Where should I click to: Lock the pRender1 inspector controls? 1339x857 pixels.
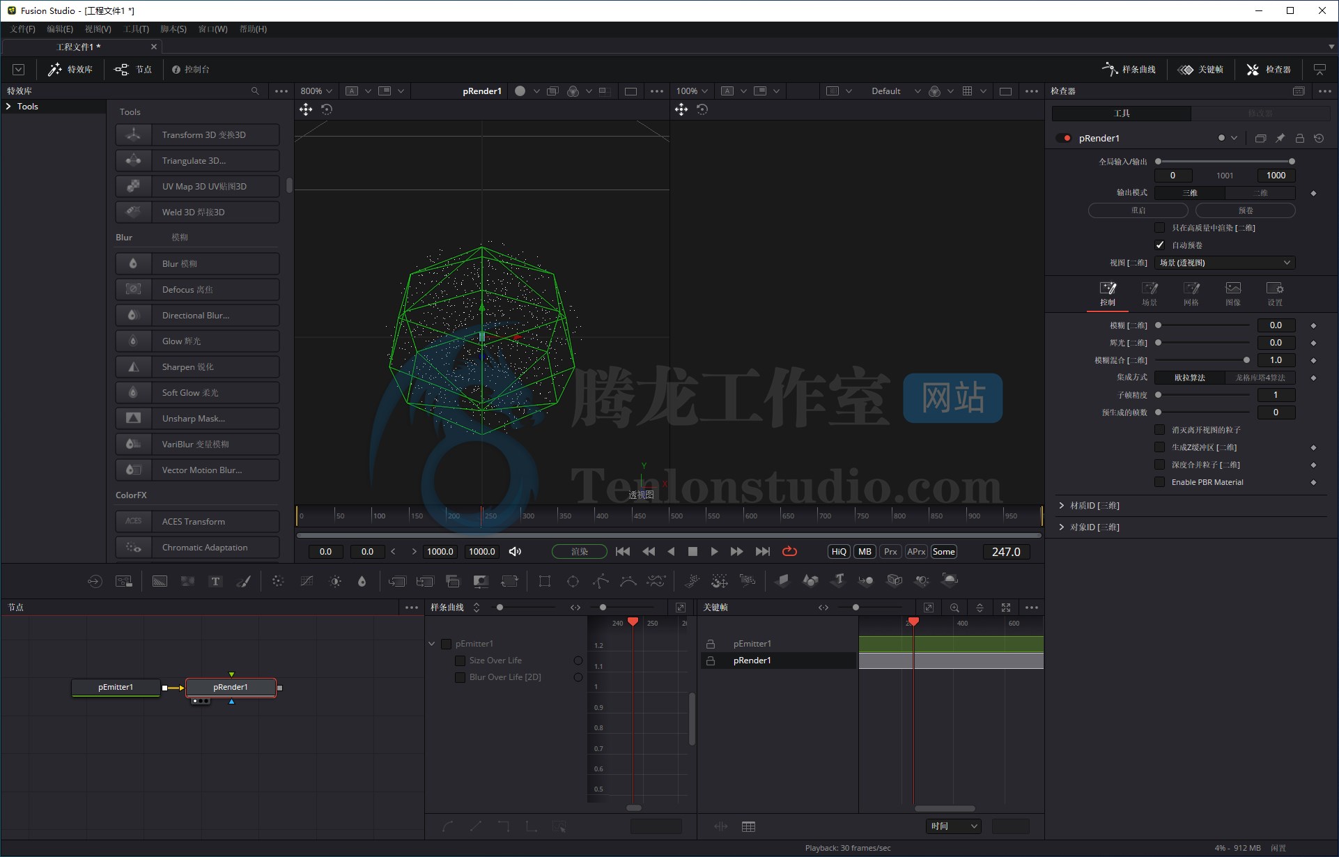click(x=1299, y=138)
